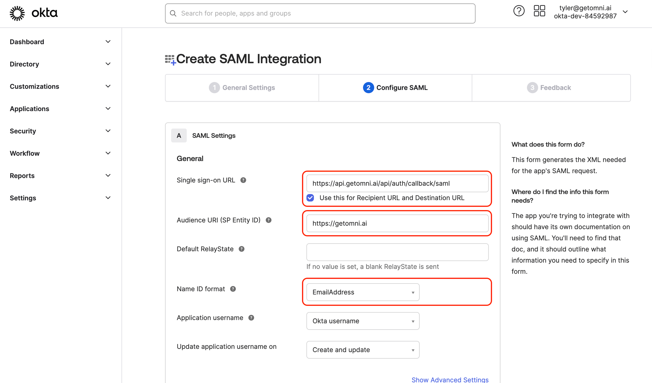Open the Single sign-on URL help tooltip
This screenshot has height=383, width=652.
point(243,180)
